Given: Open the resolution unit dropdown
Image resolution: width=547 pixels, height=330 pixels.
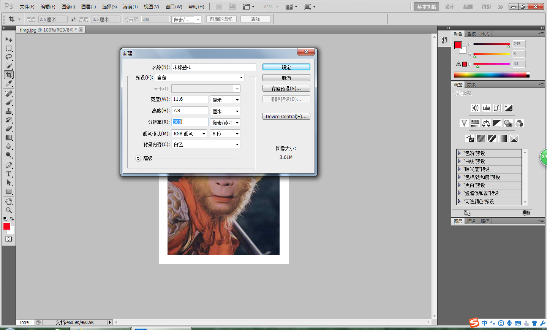Looking at the screenshot, I should (225, 122).
